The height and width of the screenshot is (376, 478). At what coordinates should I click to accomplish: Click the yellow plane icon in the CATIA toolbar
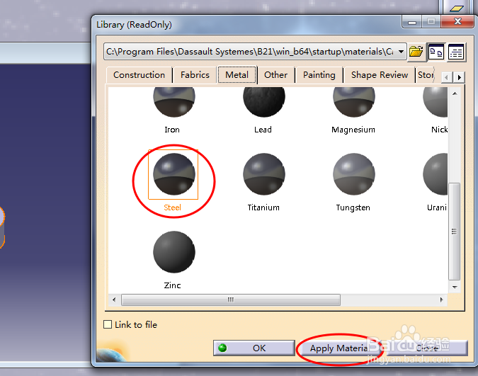456,8
